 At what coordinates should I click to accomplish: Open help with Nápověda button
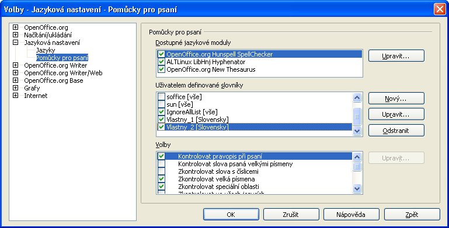click(x=351, y=214)
